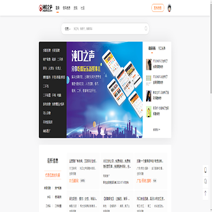Open the user avatar in the header
Viewport: 212px width, 212px height.
click(170, 8)
